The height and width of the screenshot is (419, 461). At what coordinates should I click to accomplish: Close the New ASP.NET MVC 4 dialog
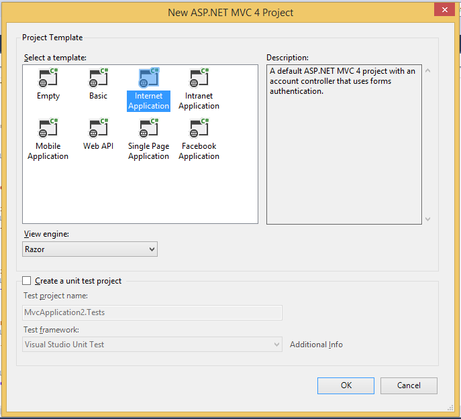[444, 9]
